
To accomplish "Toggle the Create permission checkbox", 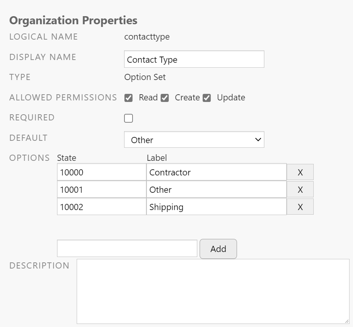I will (x=165, y=98).
